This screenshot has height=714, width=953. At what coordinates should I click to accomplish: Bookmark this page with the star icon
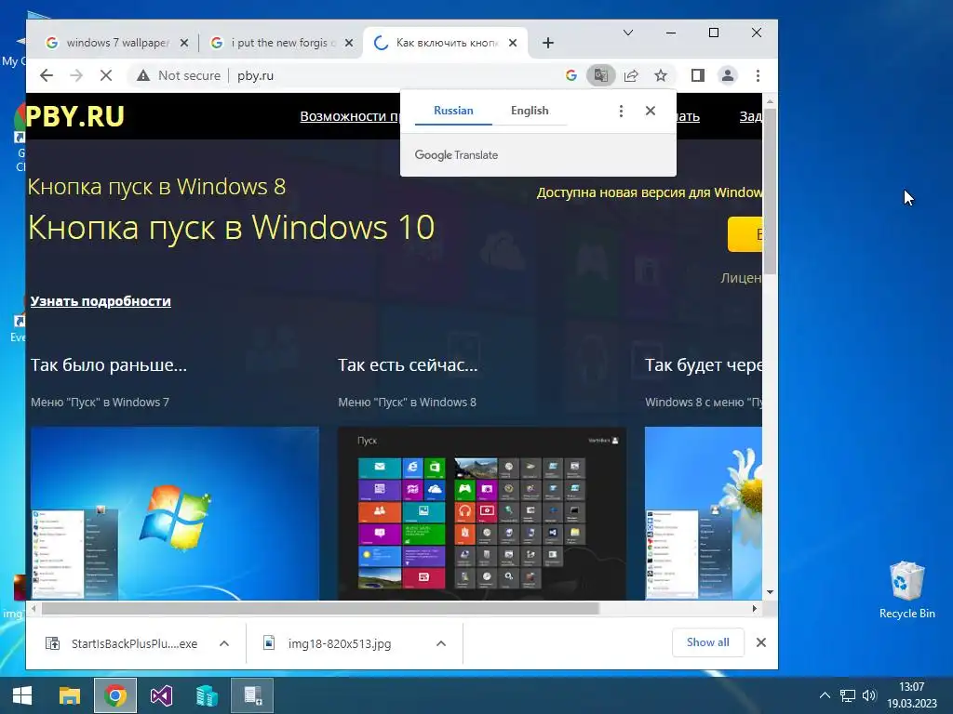(661, 75)
